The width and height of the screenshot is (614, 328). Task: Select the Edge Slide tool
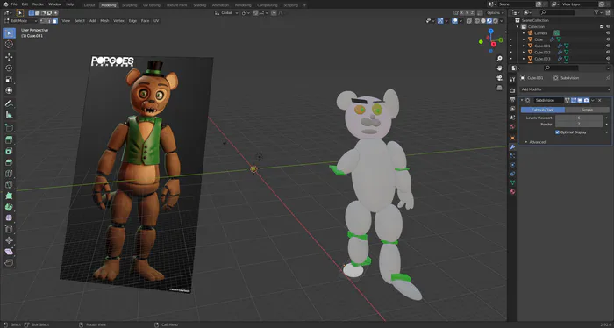[9, 230]
